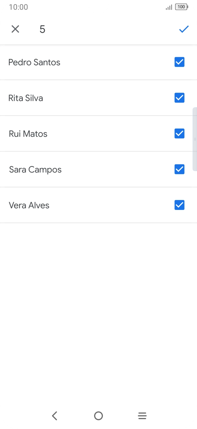Deselect Rita Silva checkbox
Screen dimensions: 197x429
(179, 98)
